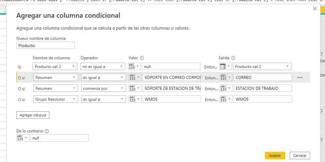Open the table-column output type selector
Screen dimensions: 325x162
click(x=225, y=66)
